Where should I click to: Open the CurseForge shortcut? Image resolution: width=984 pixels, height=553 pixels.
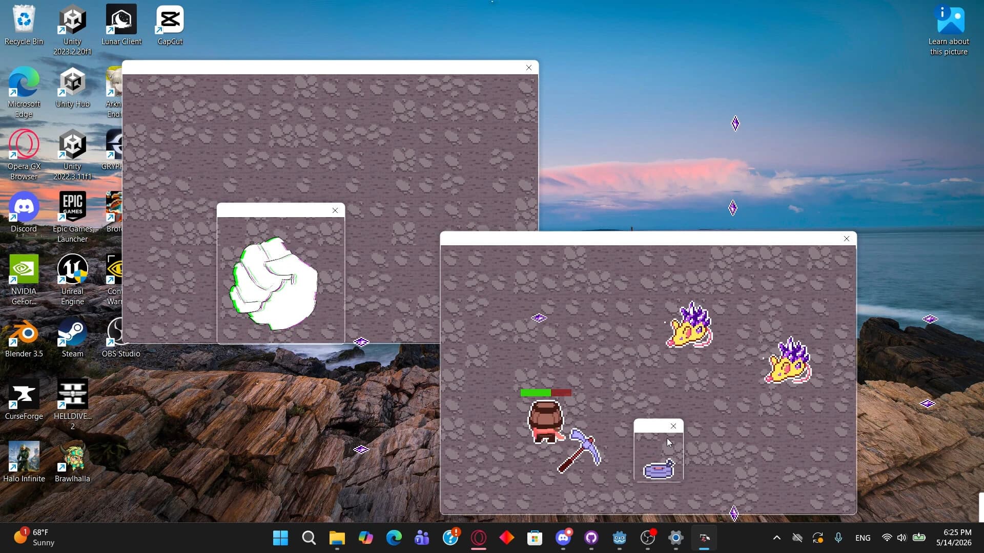pyautogui.click(x=24, y=400)
